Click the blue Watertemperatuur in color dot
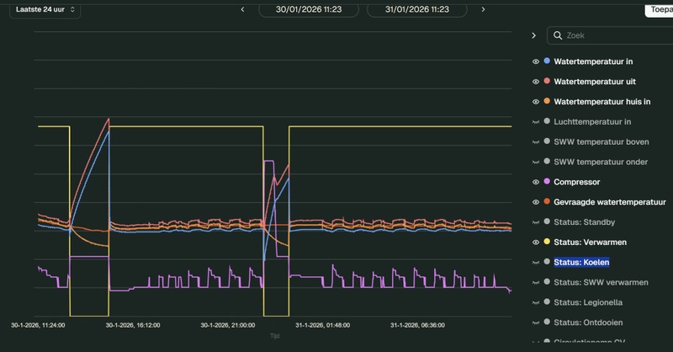The height and width of the screenshot is (352, 673). [x=547, y=61]
